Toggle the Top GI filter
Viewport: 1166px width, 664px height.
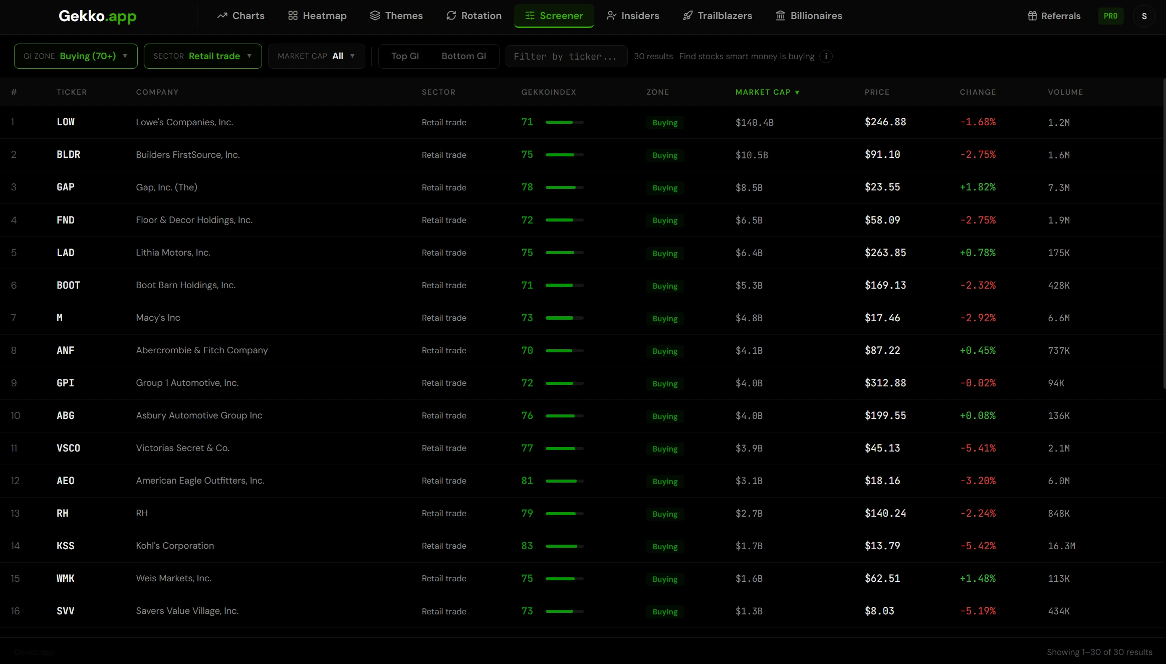coord(405,56)
